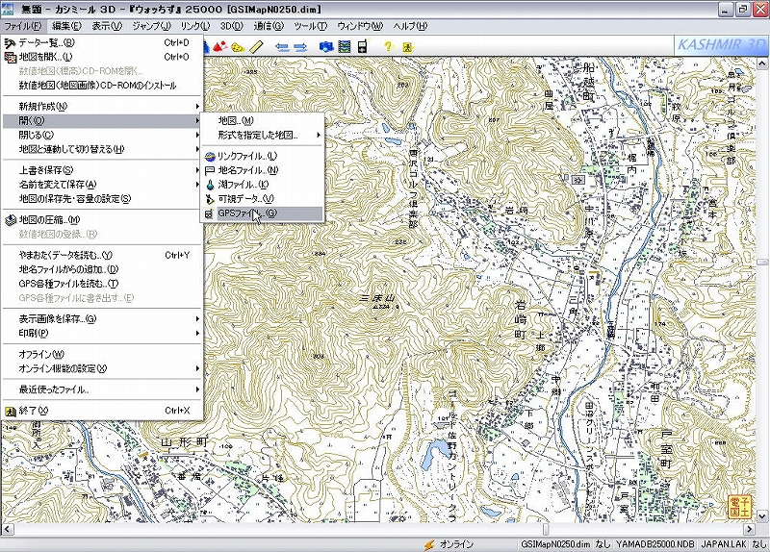The image size is (770, 552).
Task: Open the ジャンプ(J) menu
Action: point(151,26)
